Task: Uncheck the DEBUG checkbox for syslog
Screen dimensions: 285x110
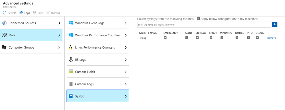Action: 257,38
